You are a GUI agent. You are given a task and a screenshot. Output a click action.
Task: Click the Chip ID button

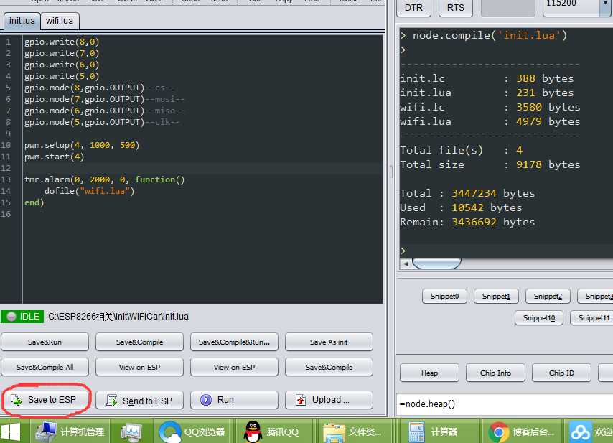pyautogui.click(x=561, y=373)
